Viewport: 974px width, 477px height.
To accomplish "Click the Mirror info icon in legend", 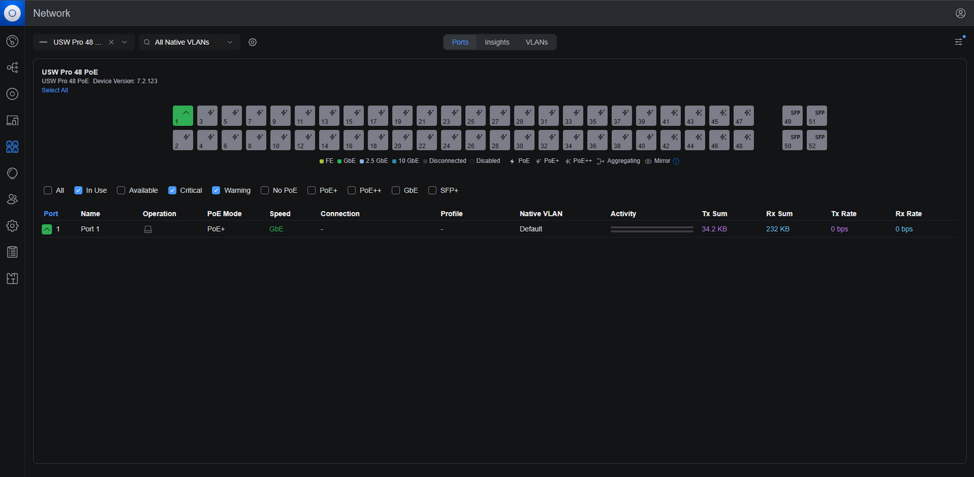I will coord(676,161).
